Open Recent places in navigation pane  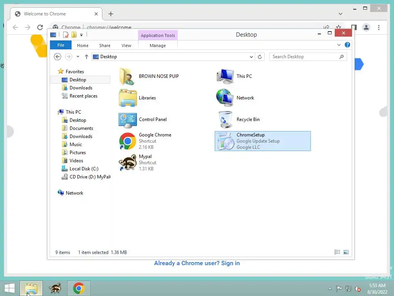[x=80, y=96]
